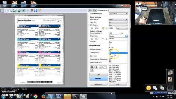
Task: Switch to the Advanced Mode tab
Action: (x=102, y=10)
